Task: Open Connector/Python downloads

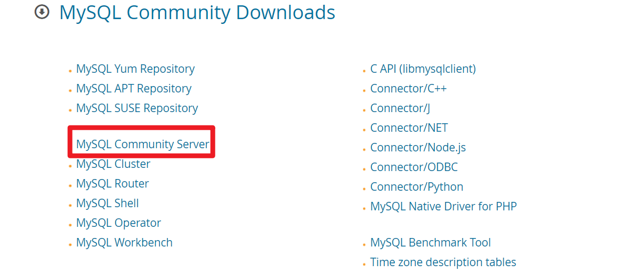Action: coord(417,187)
